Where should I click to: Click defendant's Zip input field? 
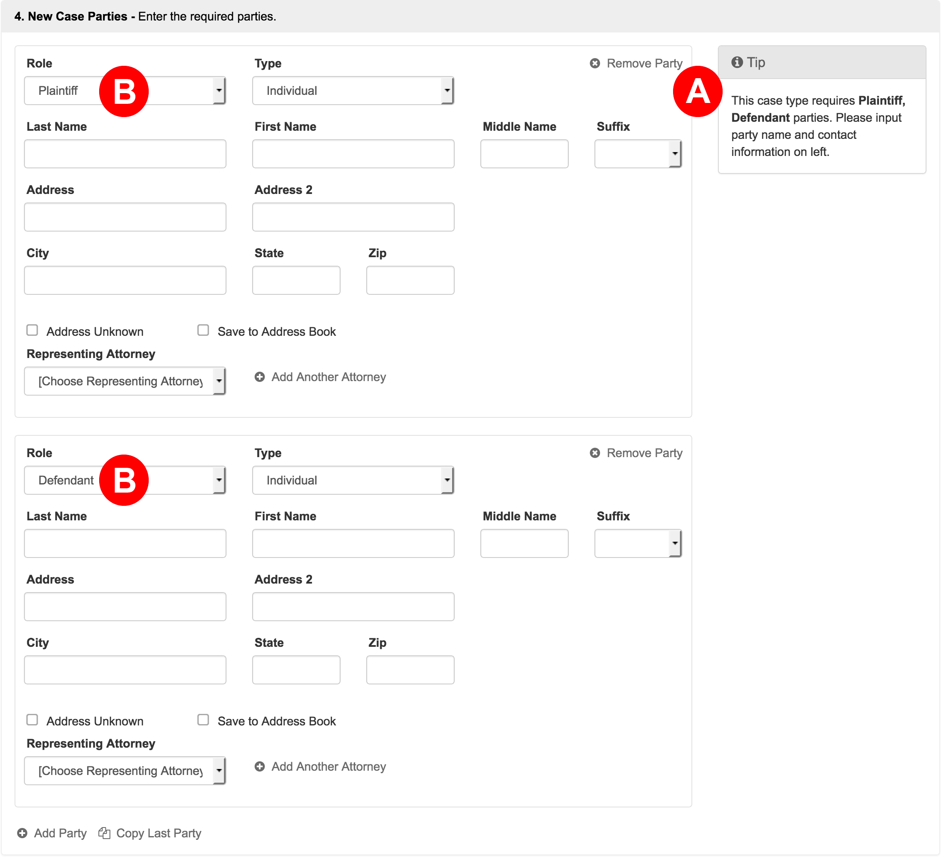(410, 670)
